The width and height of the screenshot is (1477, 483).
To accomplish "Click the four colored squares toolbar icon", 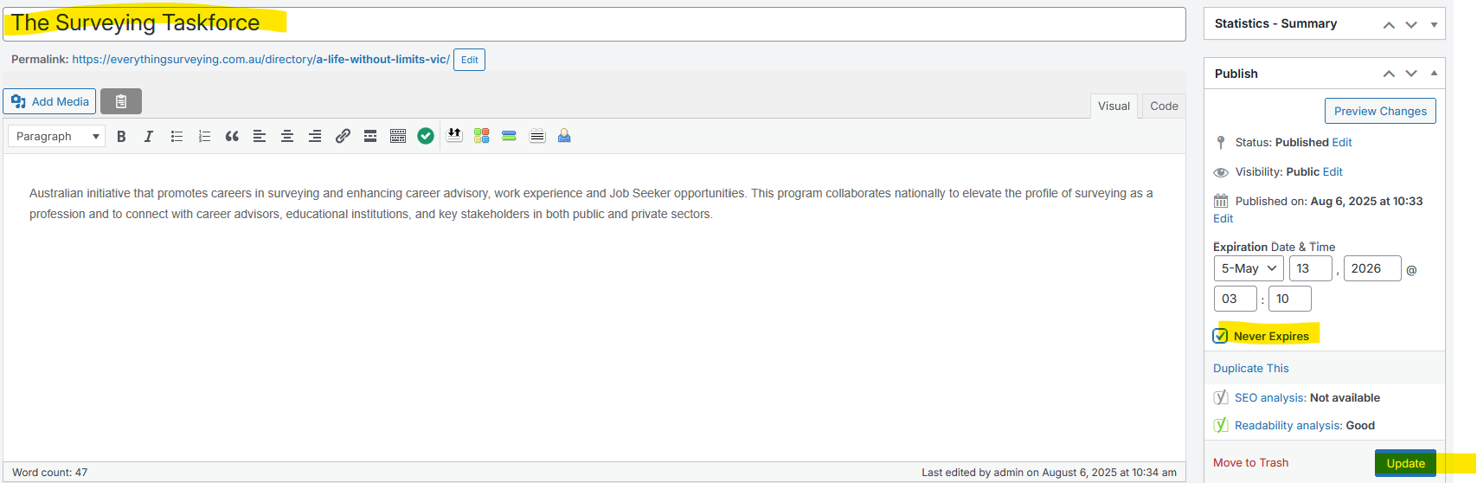I will (482, 136).
